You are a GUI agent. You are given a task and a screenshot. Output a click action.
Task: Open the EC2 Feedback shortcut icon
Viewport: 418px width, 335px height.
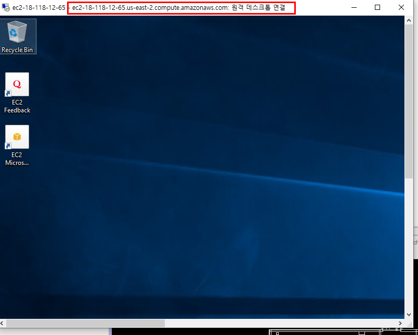coord(17,84)
